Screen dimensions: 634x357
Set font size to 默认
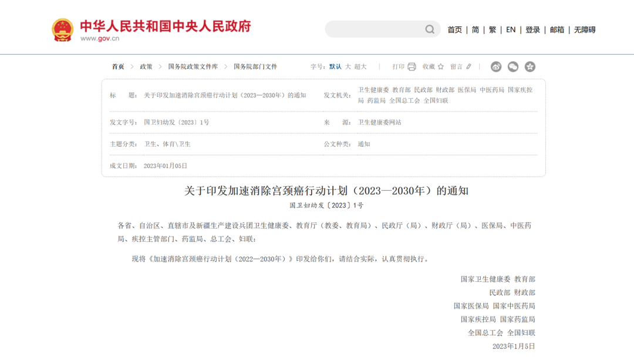335,67
